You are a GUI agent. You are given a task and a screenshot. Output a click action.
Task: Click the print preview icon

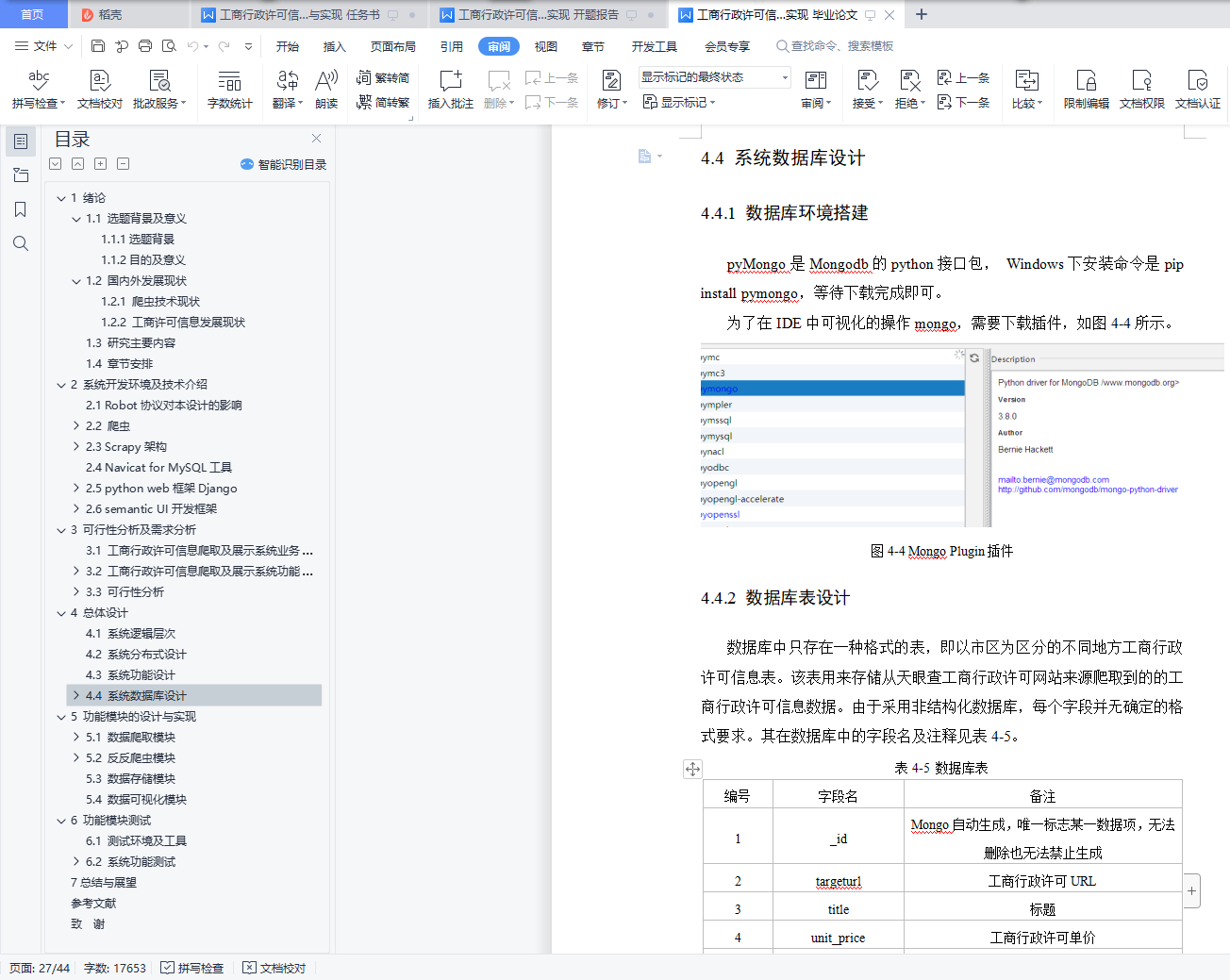coord(169,45)
